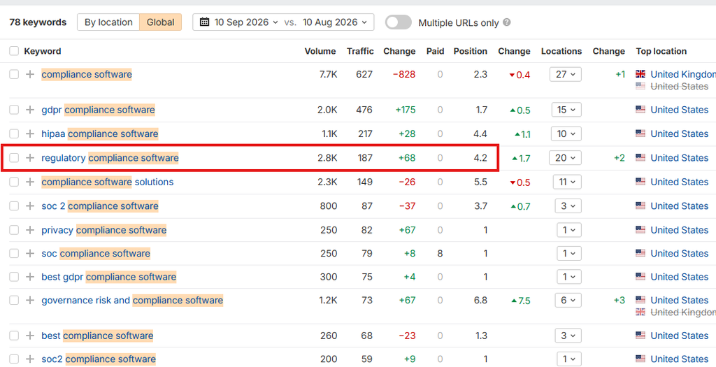Open gdpr compliance software keyword link

tap(98, 110)
